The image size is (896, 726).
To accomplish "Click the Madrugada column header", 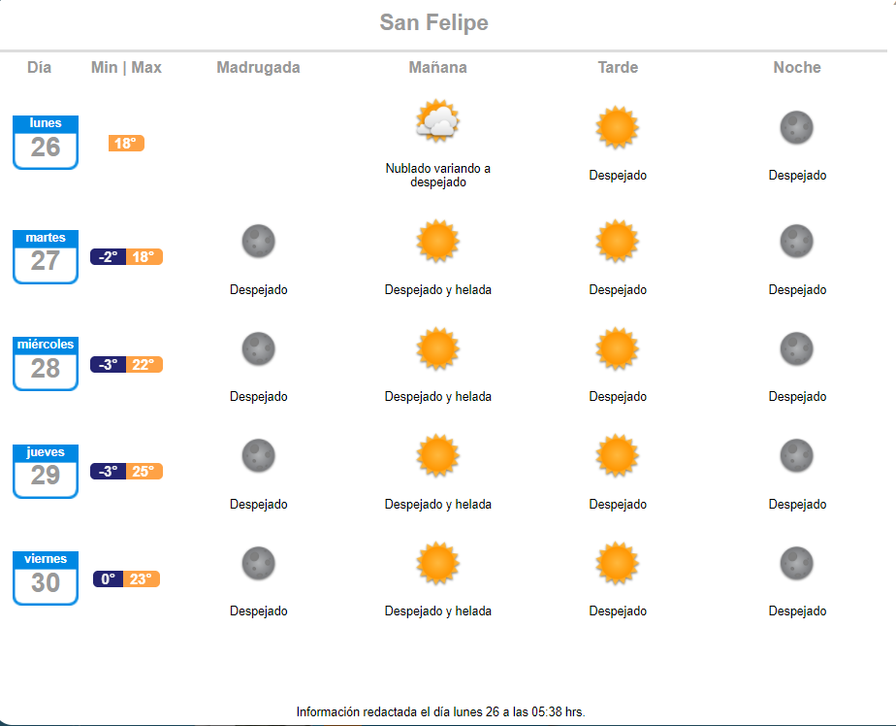I will (258, 67).
